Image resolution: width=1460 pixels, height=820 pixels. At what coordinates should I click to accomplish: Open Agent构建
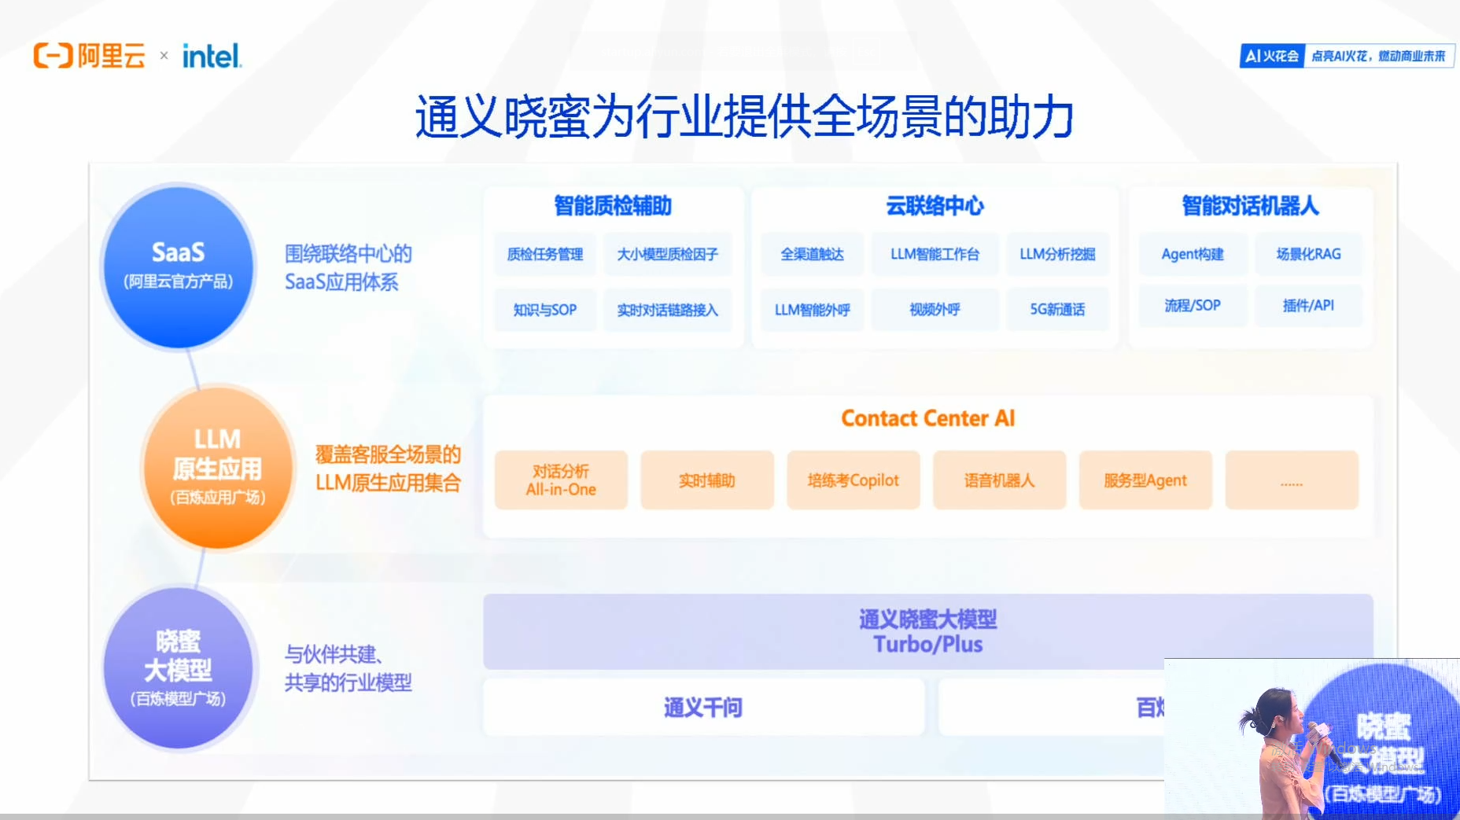coord(1192,254)
